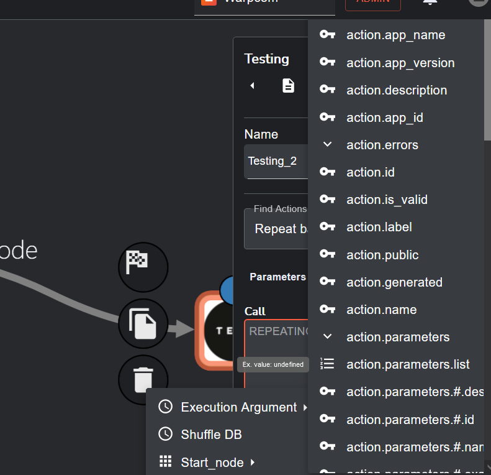Open the Find Actions dropdown
The width and height of the screenshot is (491, 475).
(x=276, y=229)
